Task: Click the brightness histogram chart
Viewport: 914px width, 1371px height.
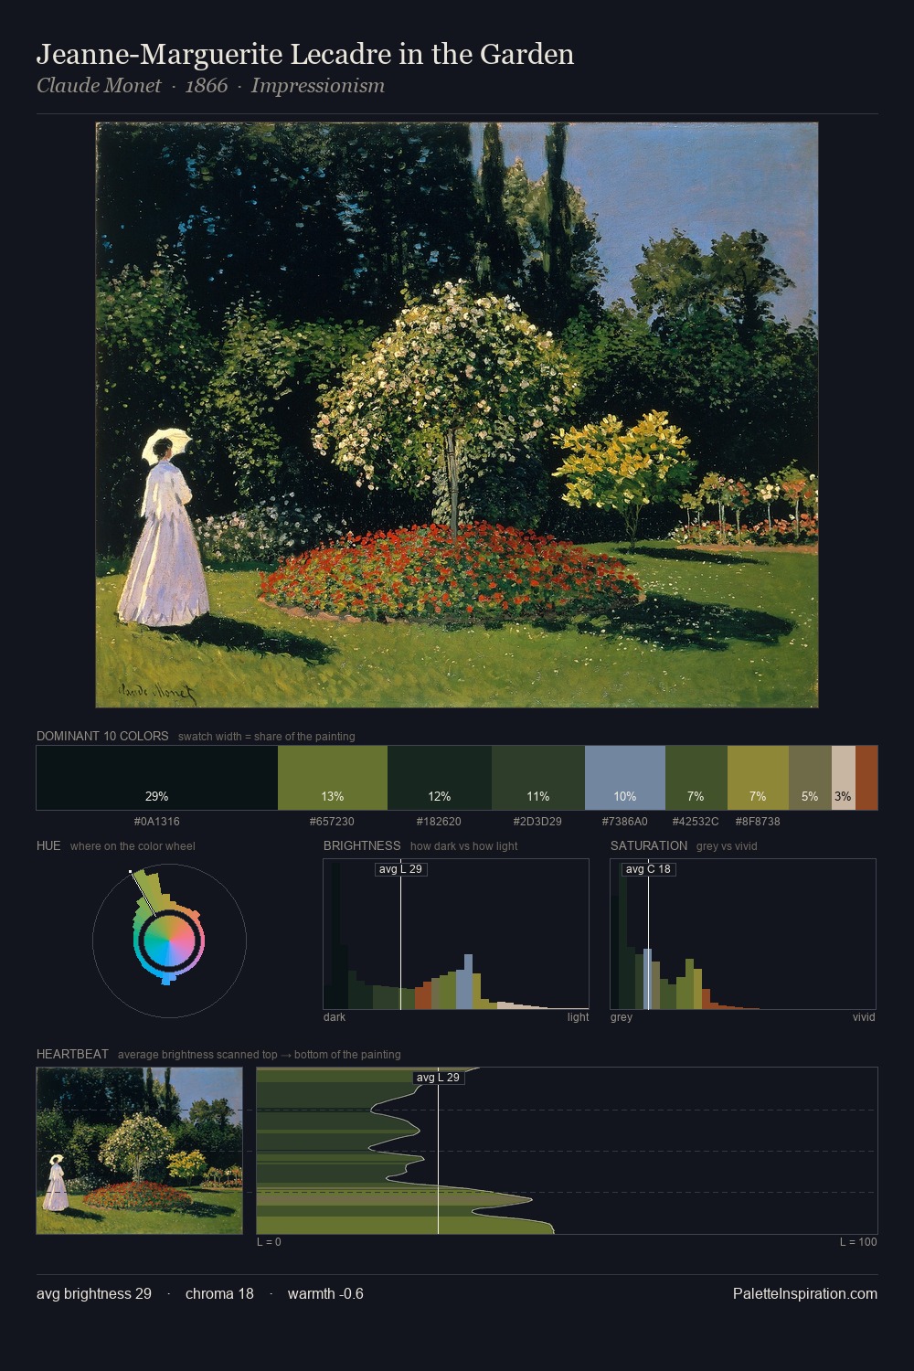Action: (456, 934)
